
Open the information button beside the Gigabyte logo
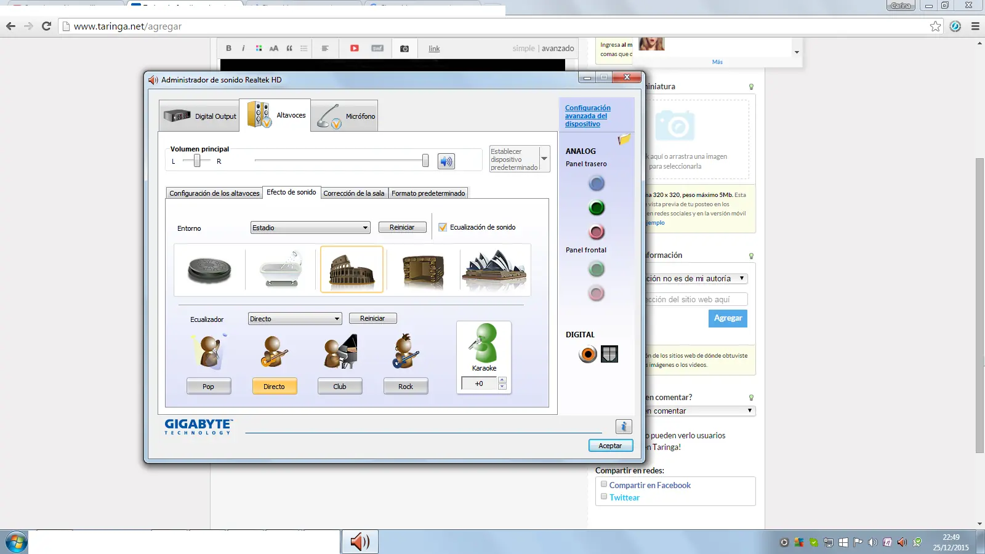pyautogui.click(x=624, y=427)
